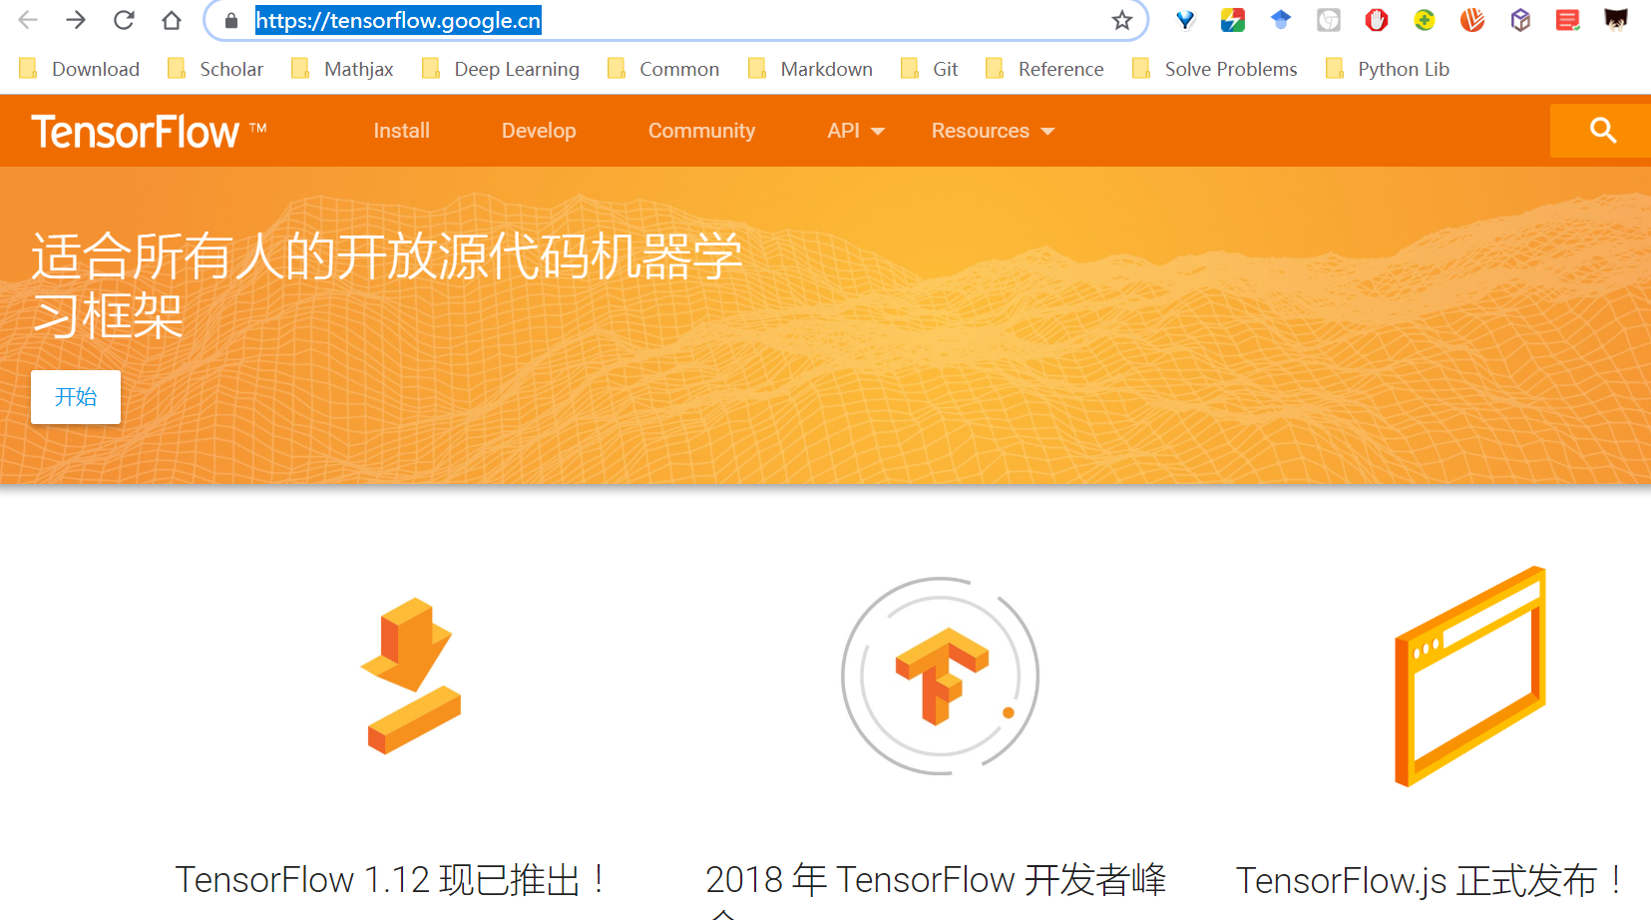This screenshot has height=920, width=1651.
Task: Click the purple cube extension icon
Action: click(x=1520, y=20)
